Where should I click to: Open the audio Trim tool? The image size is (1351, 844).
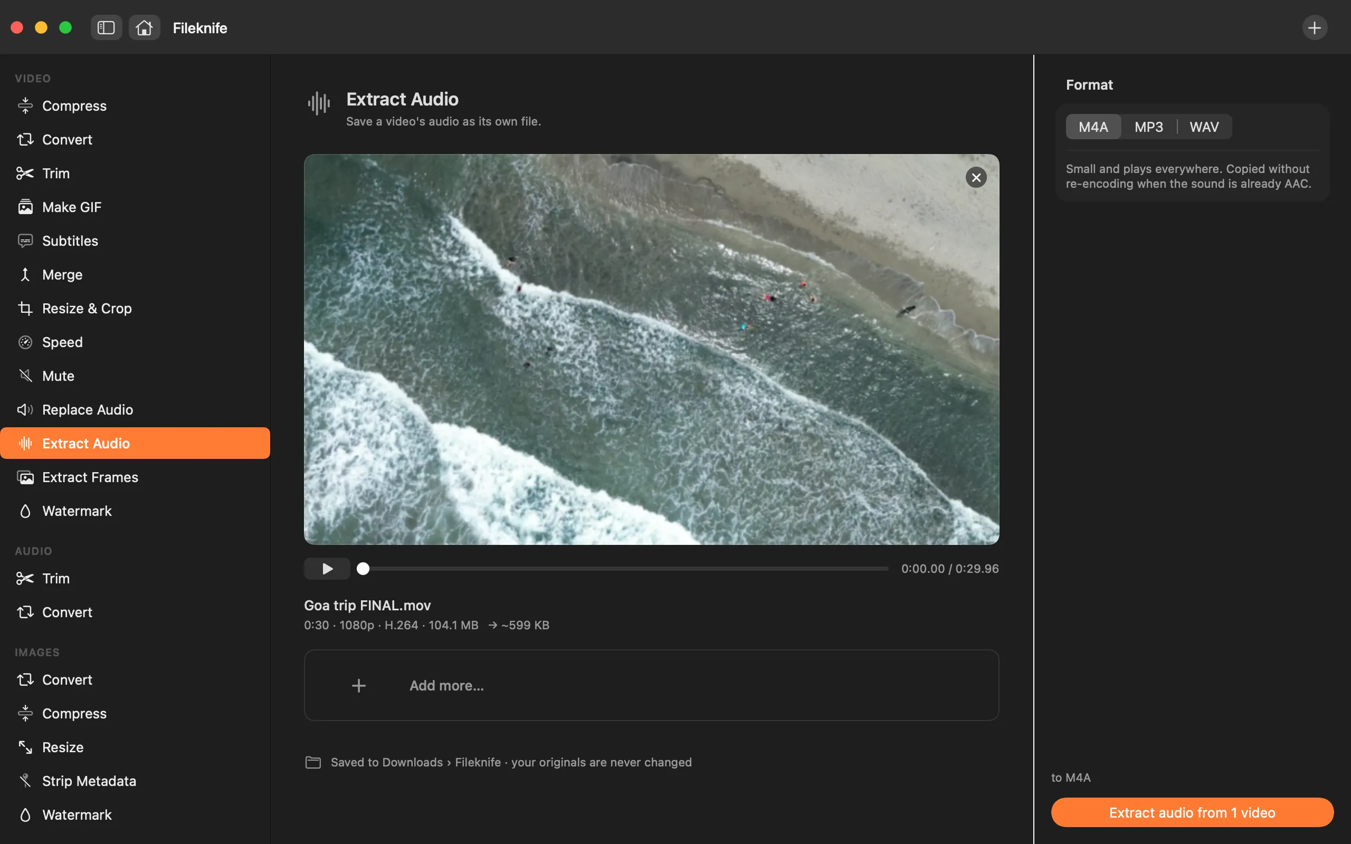pyautogui.click(x=135, y=578)
